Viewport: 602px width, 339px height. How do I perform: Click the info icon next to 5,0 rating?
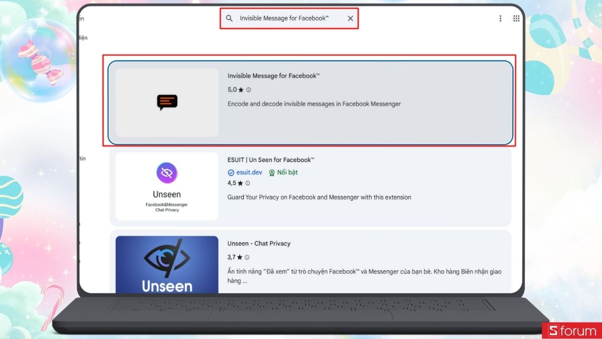pos(247,90)
